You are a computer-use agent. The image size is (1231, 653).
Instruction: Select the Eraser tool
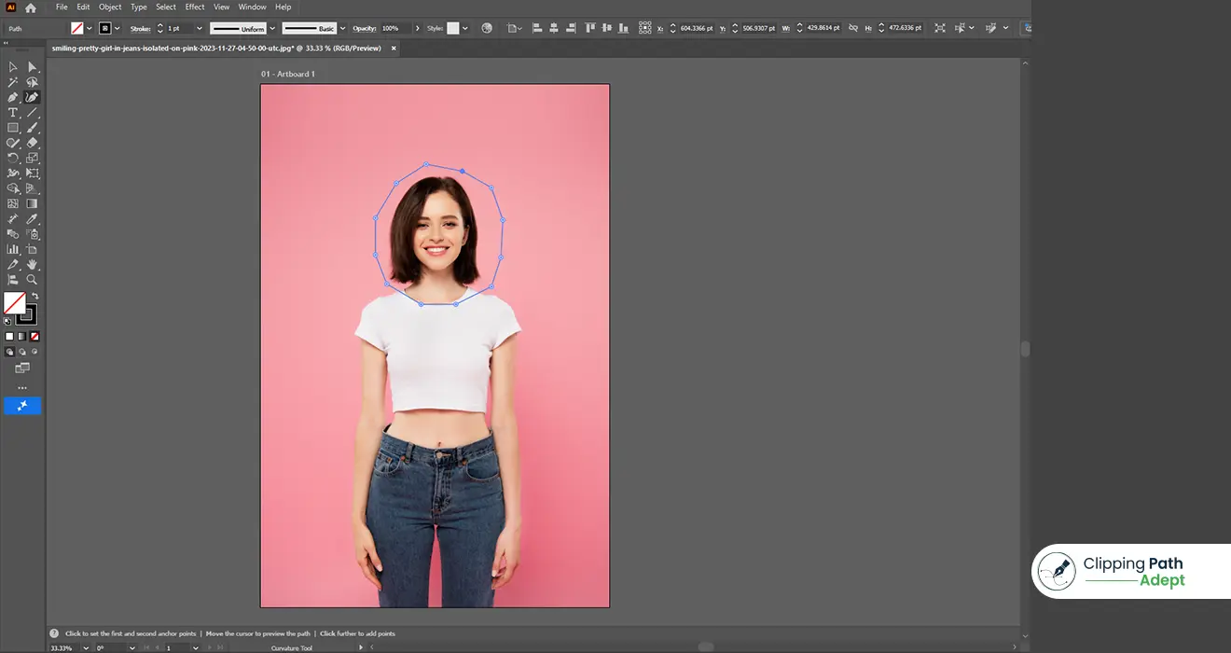32,143
